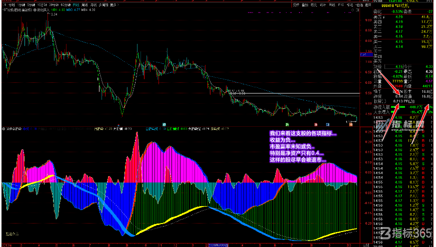
Task: Expand the 更多 more periods menu
Action: click(114, 5)
